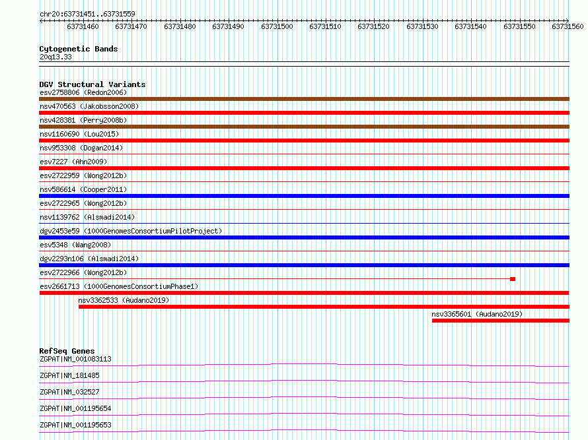Click the ZGPAT|NM_181485 gene label
The image size is (588, 440).
[x=69, y=375]
